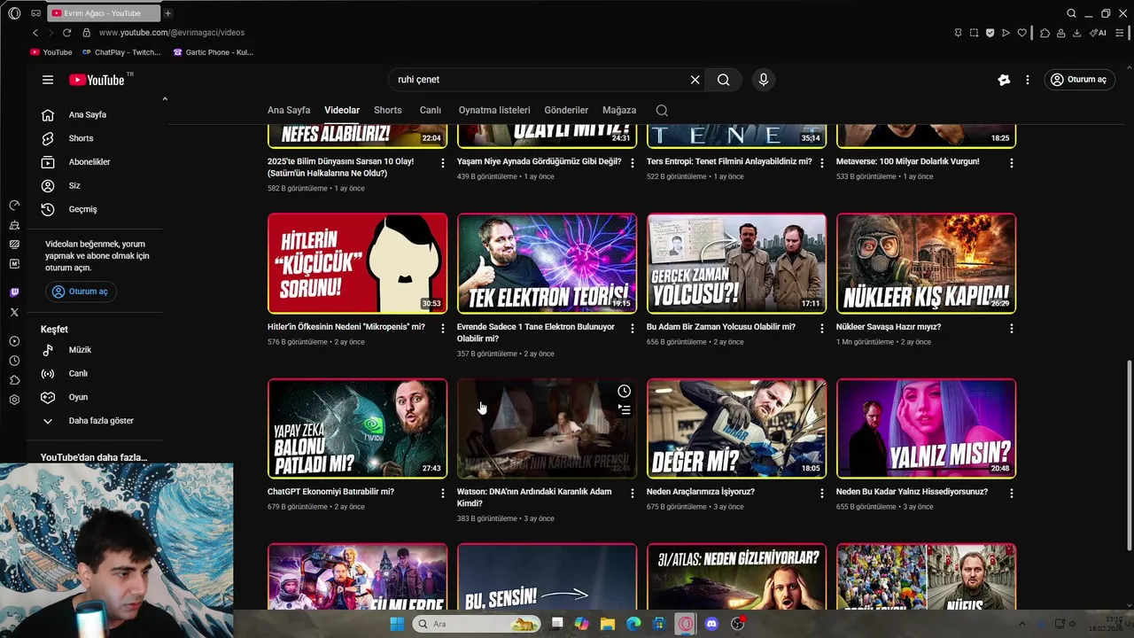
Task: Open options for Hitler'in Öfkesinin Nedeni video
Action: pos(443,329)
